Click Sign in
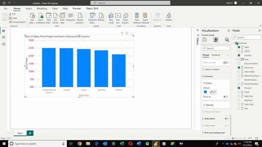Image resolution: width=262 pixels, height=147 pixels. pyautogui.click(x=229, y=3)
